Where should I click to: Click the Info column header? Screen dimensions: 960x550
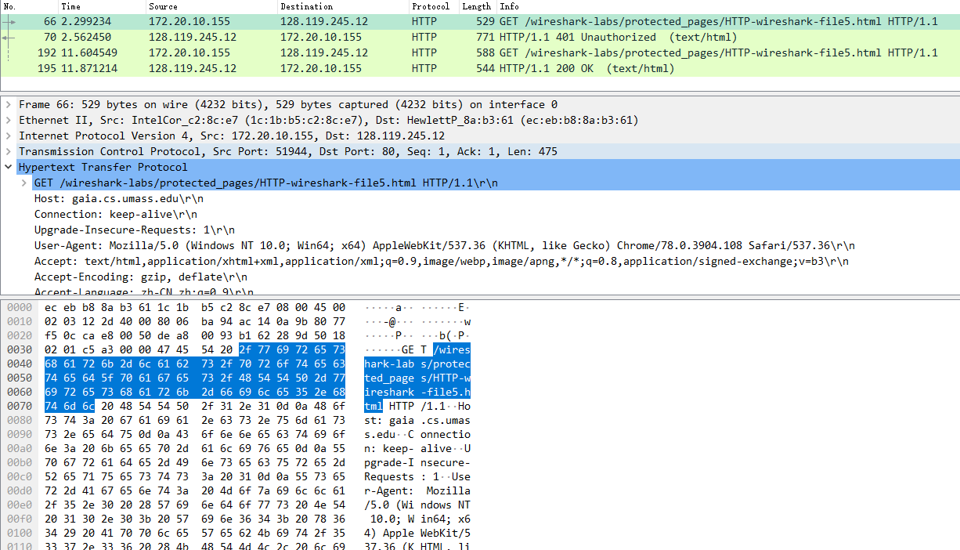(x=728, y=6)
